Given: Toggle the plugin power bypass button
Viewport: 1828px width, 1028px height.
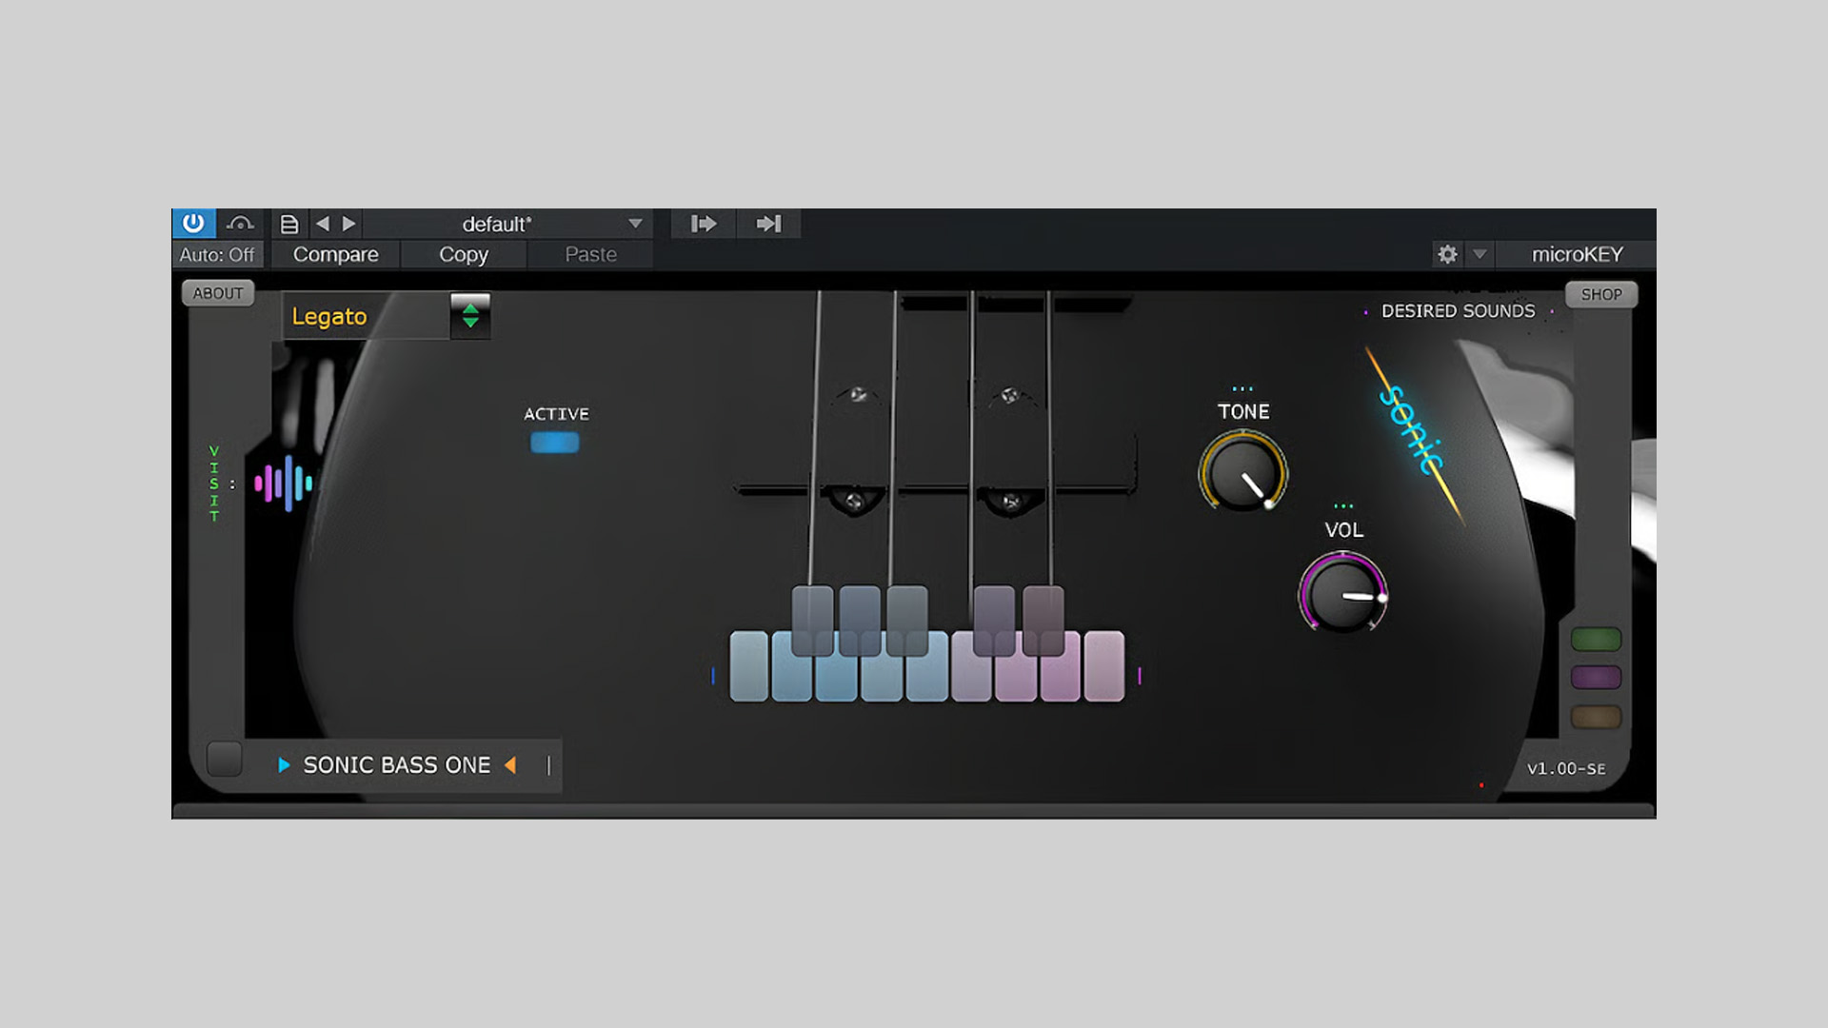Looking at the screenshot, I should 193,223.
